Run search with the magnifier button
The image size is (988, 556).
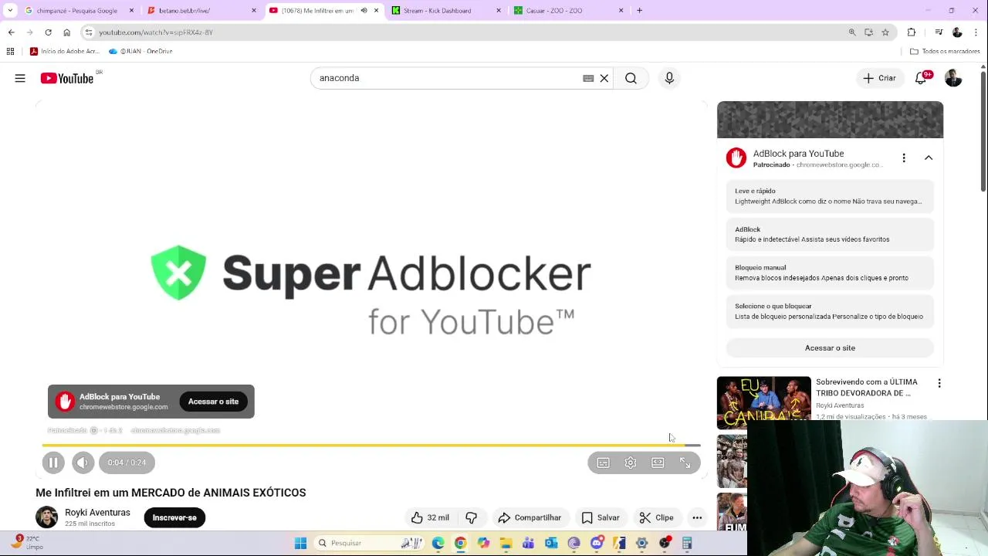click(631, 78)
